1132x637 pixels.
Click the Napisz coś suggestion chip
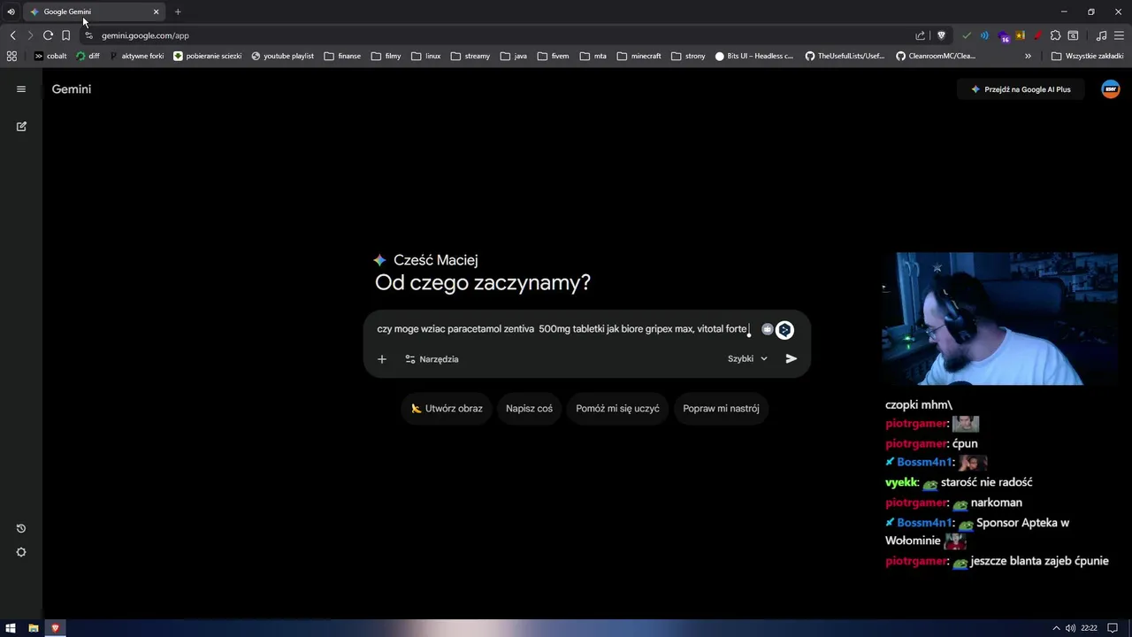click(529, 409)
